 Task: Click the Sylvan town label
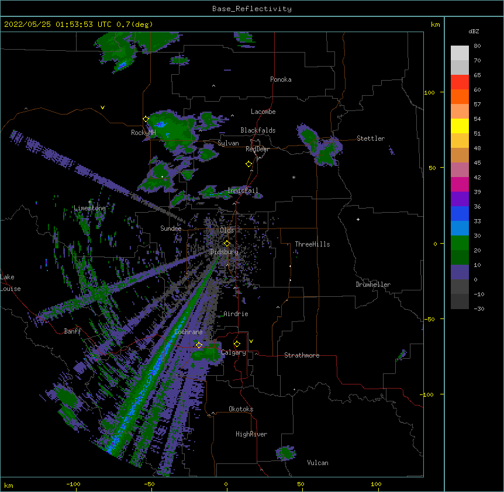click(228, 143)
